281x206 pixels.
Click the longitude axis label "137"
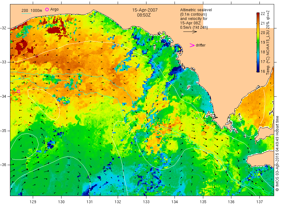(x=259, y=202)
